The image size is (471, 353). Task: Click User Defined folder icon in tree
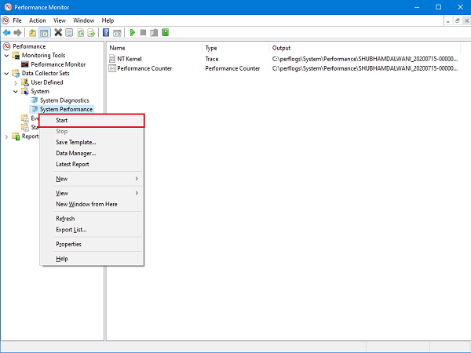point(25,82)
